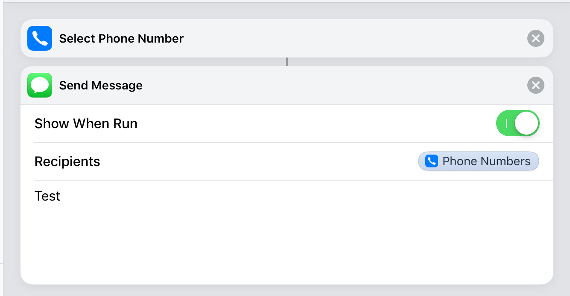Select the Send Message action title

pos(101,85)
